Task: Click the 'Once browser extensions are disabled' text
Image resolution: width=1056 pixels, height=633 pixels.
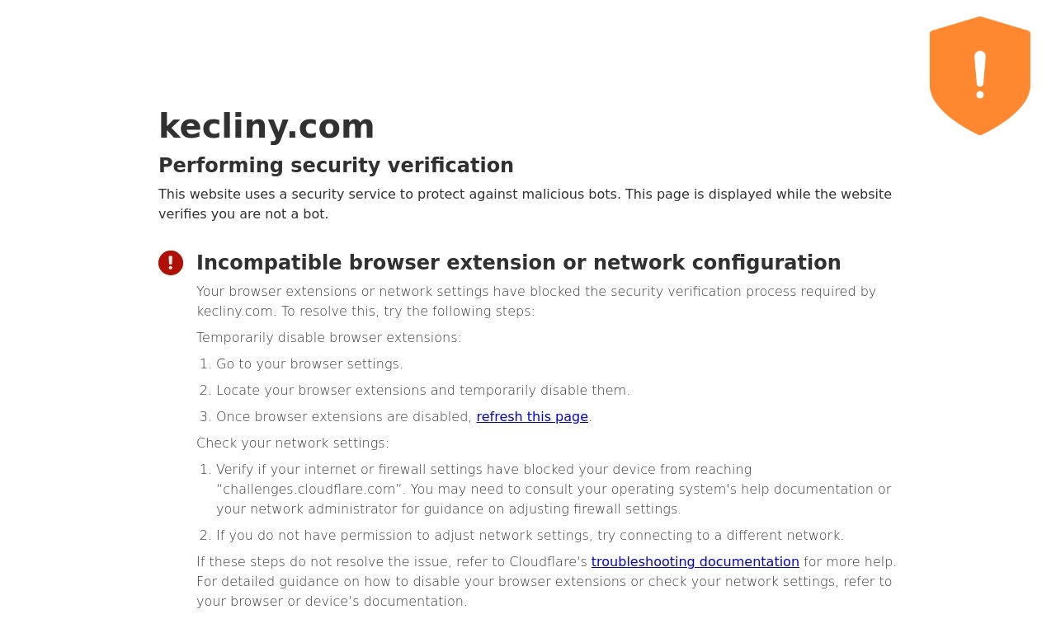Action: tap(344, 417)
